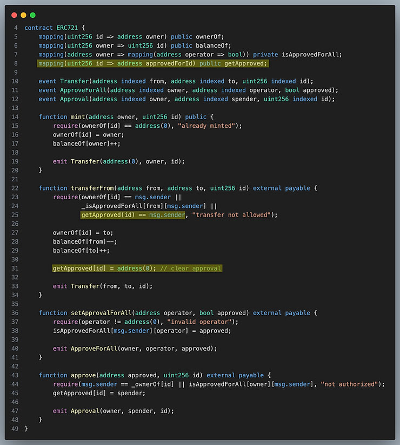Click the 'event ApproveForAll' declaration line
The image size is (400, 445).
[x=189, y=90]
